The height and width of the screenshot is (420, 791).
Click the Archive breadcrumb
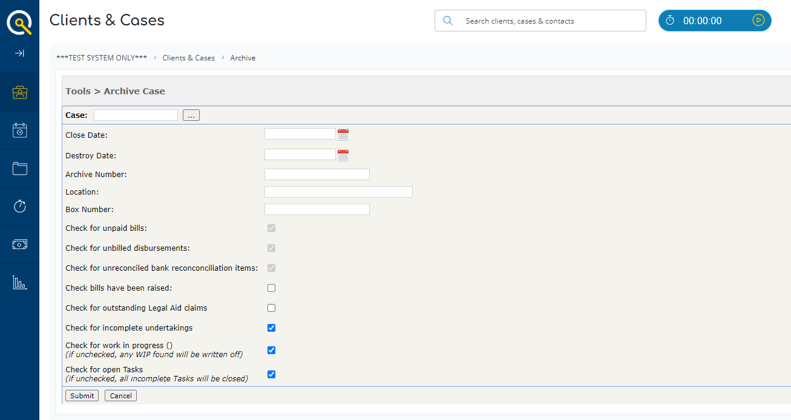(x=243, y=58)
